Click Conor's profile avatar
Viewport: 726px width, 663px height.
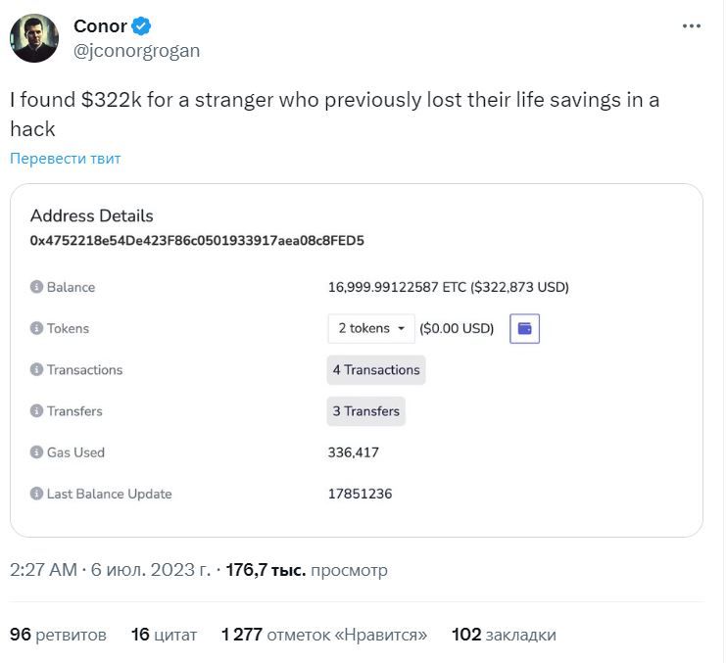34,38
